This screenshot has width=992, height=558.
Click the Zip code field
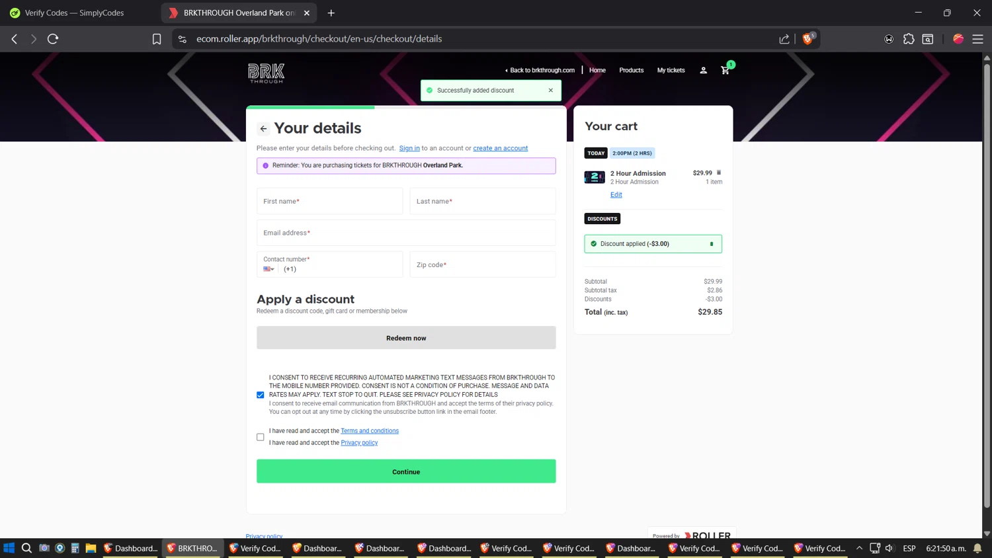[483, 264]
